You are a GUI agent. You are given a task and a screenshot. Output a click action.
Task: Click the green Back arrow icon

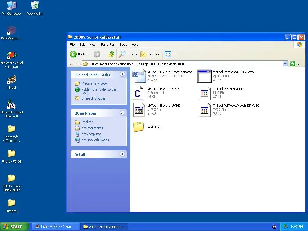73,54
